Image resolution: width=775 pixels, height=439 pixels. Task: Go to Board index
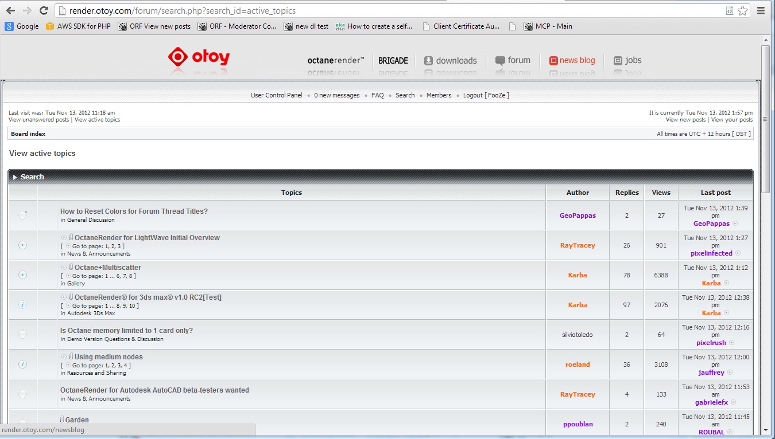(x=28, y=134)
